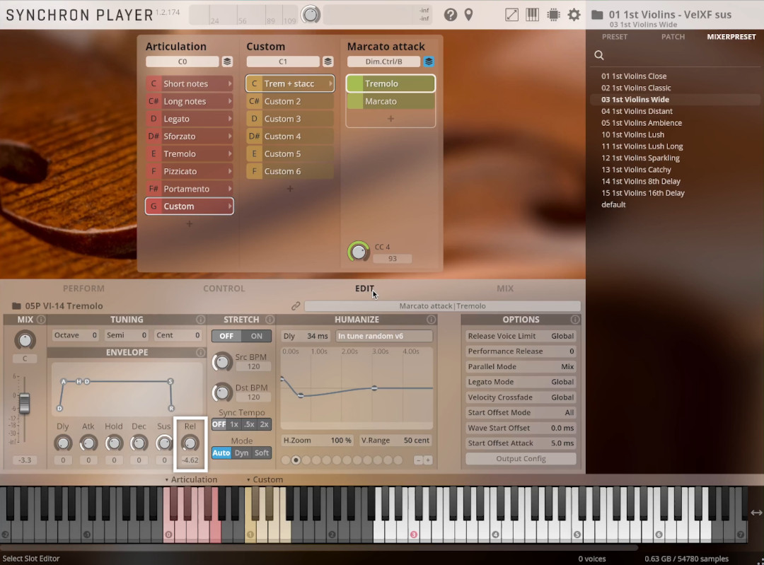Screen dimensions: 764x565
Task: Open the PRESET browser tab
Action: tap(615, 37)
